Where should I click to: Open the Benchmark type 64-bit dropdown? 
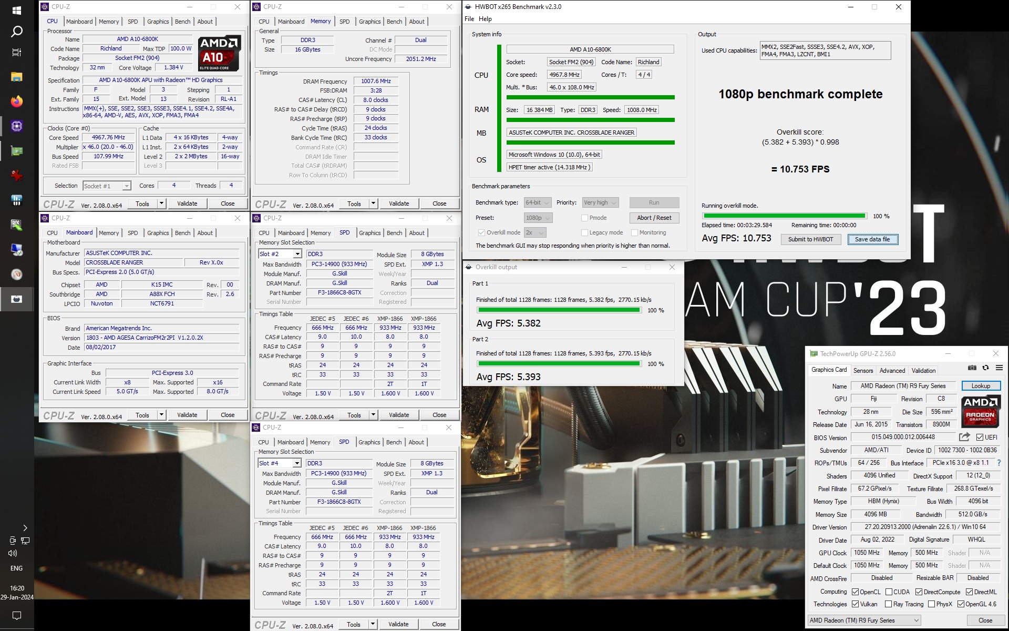[538, 202]
